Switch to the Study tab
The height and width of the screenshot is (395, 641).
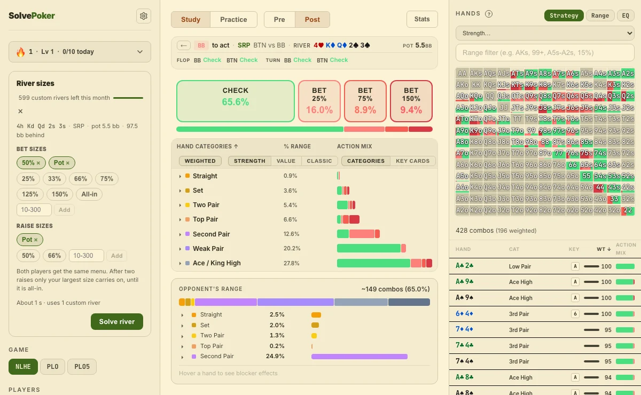click(x=191, y=19)
